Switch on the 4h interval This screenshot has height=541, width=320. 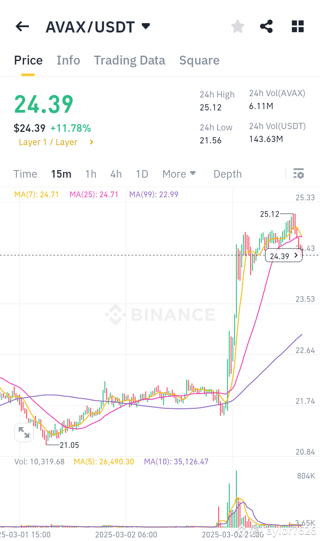(116, 174)
